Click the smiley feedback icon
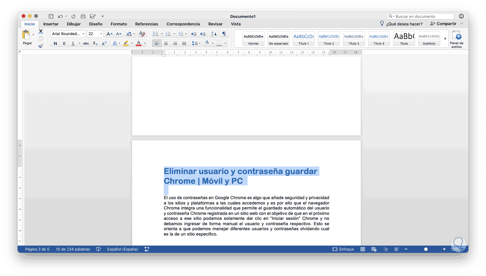 [461, 16]
